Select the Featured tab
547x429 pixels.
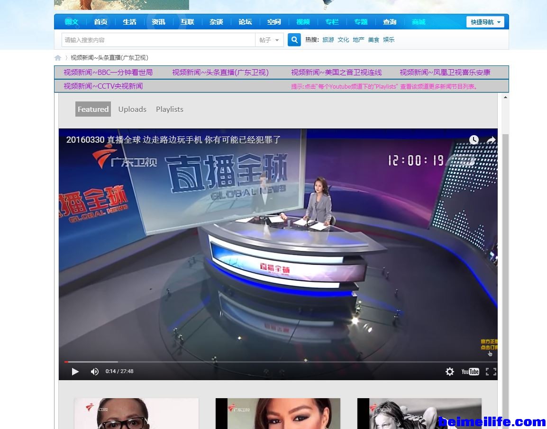[x=93, y=109]
